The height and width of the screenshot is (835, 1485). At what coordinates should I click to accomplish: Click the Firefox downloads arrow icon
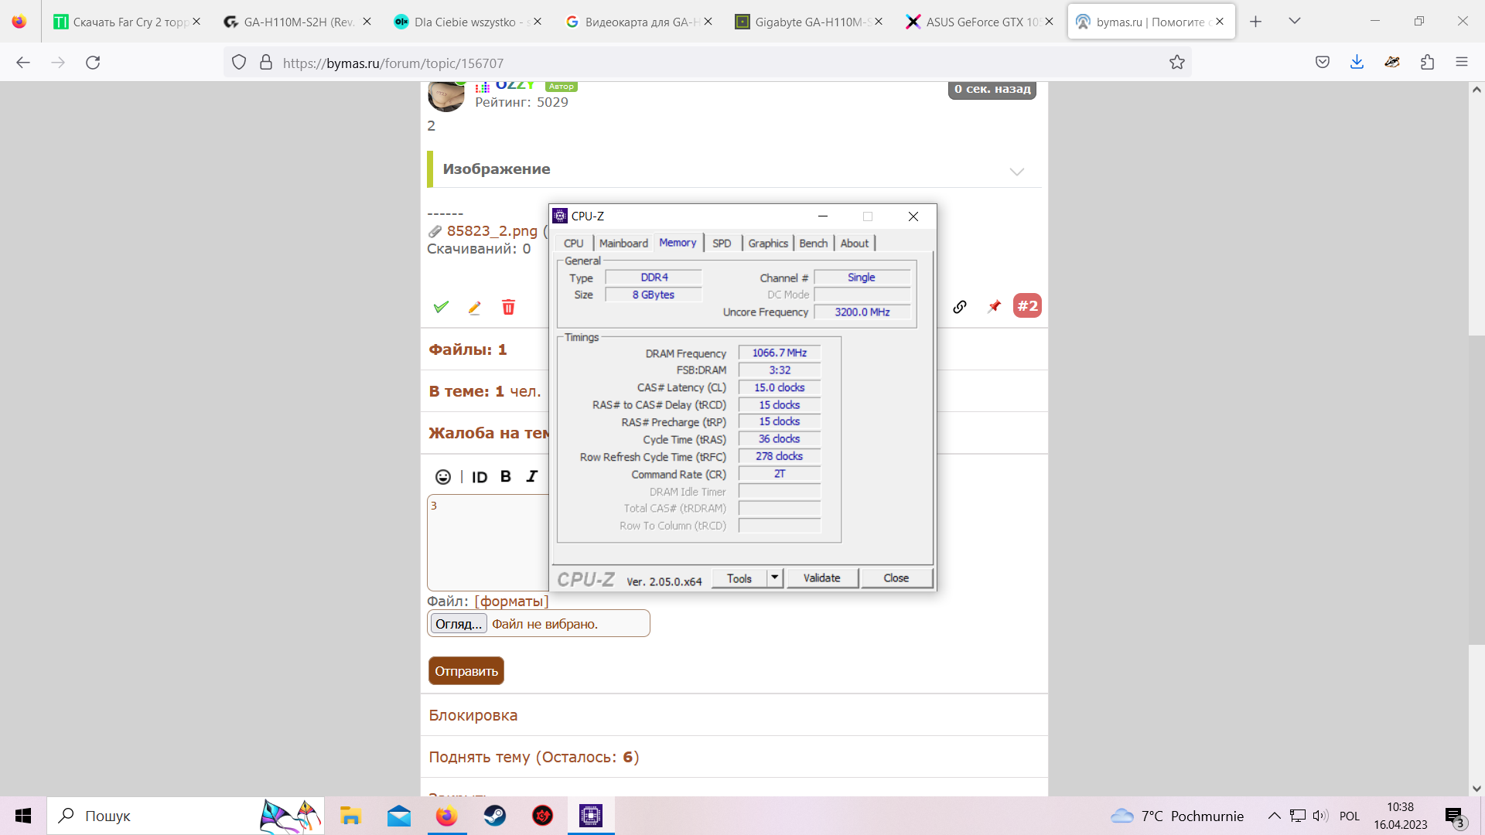[1357, 63]
